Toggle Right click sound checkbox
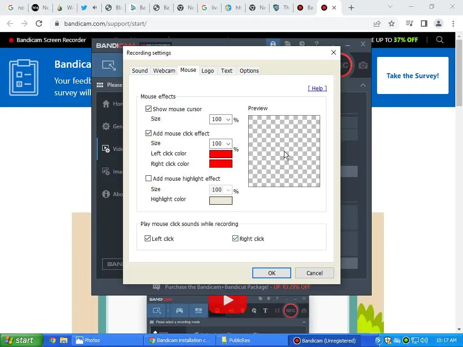The height and width of the screenshot is (347, 463). click(235, 239)
